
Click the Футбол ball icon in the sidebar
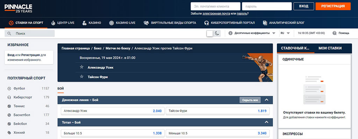coord(9,88)
